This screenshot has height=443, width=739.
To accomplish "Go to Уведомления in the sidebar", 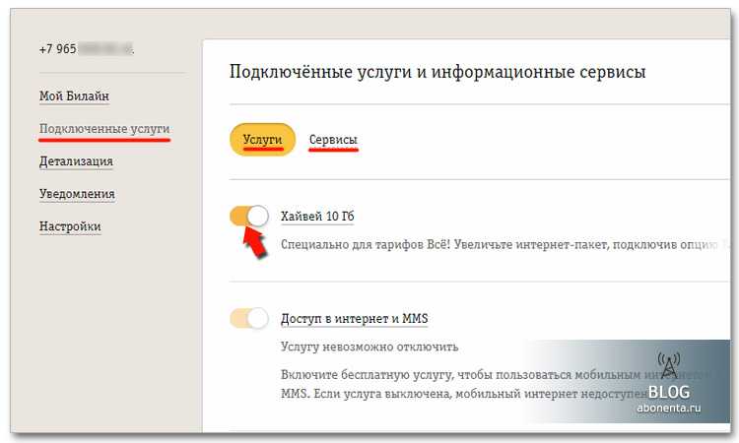I will [77, 194].
